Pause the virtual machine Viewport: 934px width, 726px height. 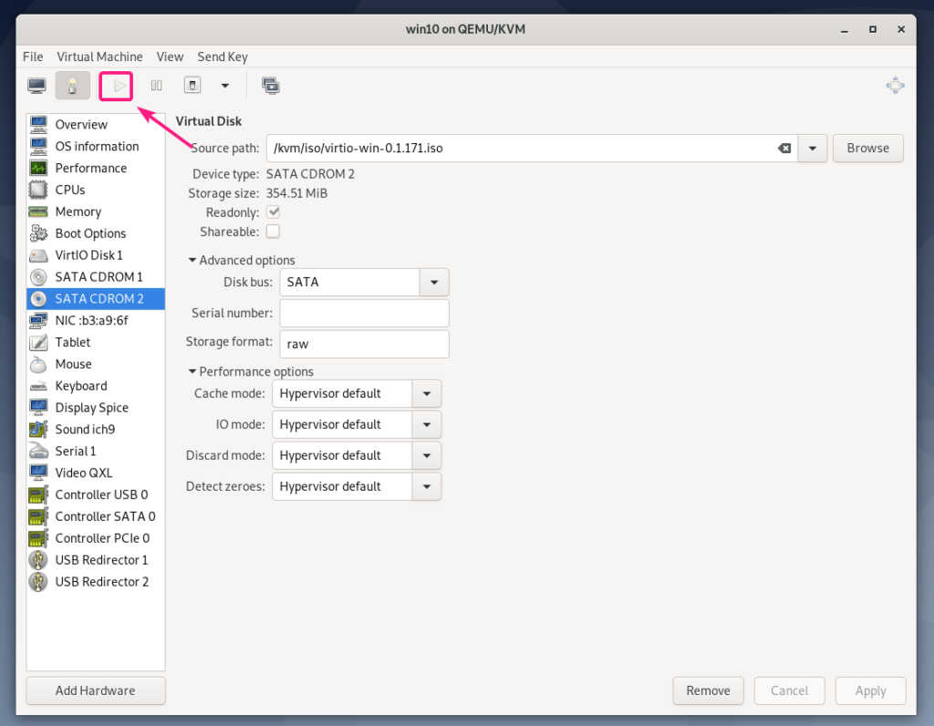(157, 86)
